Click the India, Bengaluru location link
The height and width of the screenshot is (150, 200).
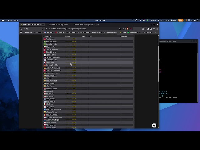point(51,75)
